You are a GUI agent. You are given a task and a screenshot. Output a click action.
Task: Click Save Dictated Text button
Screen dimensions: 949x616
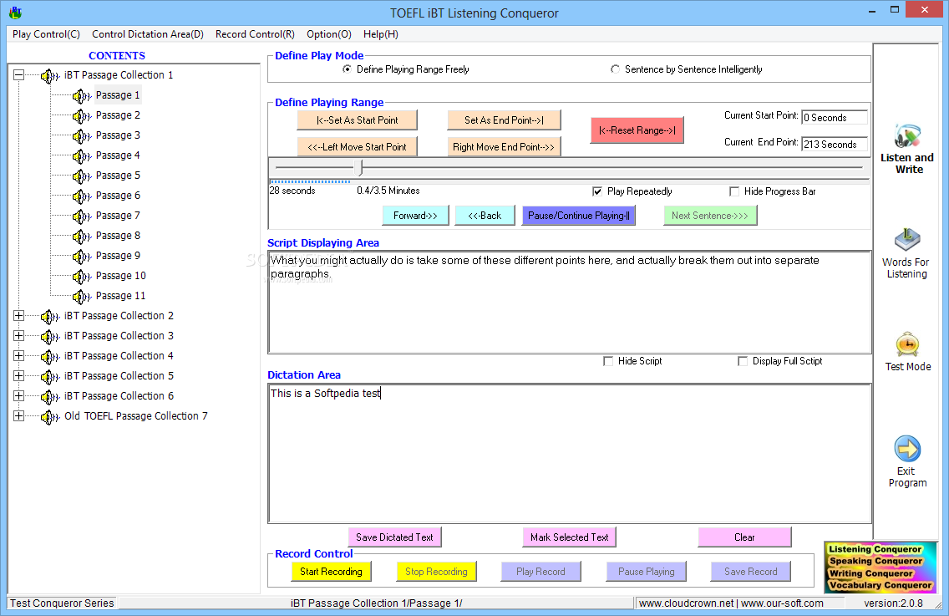[x=394, y=537]
